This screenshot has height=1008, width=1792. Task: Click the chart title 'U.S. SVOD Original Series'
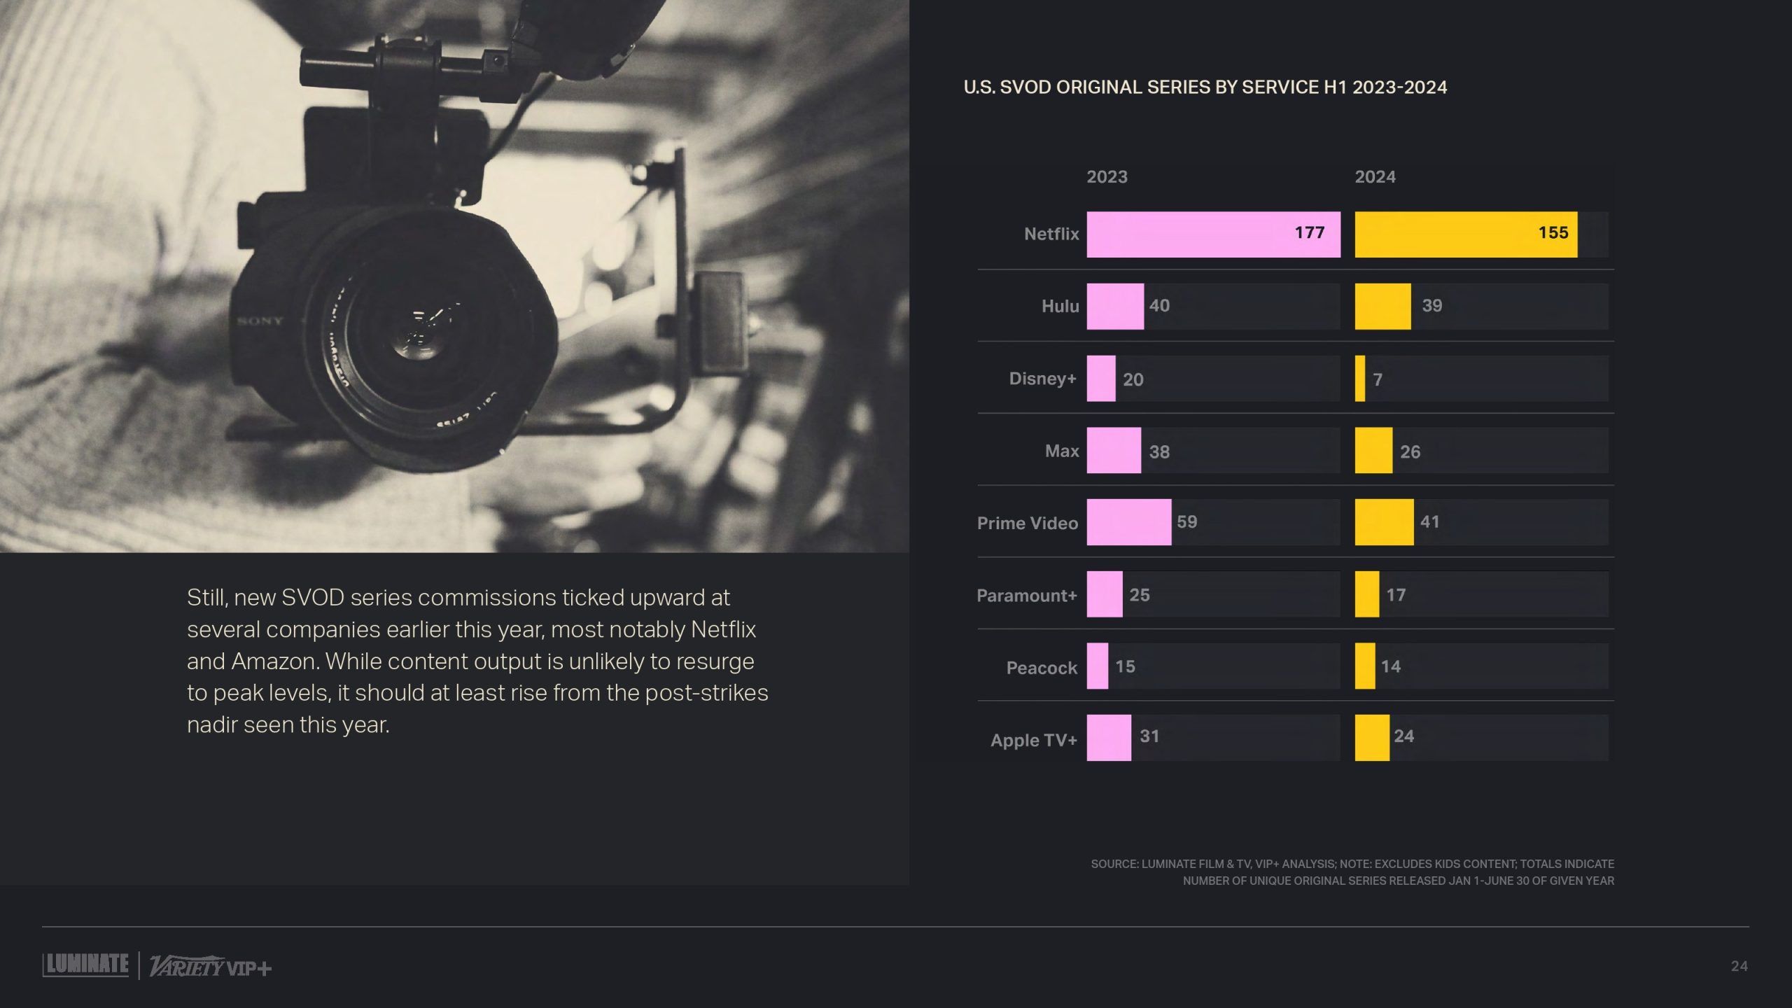point(1205,87)
